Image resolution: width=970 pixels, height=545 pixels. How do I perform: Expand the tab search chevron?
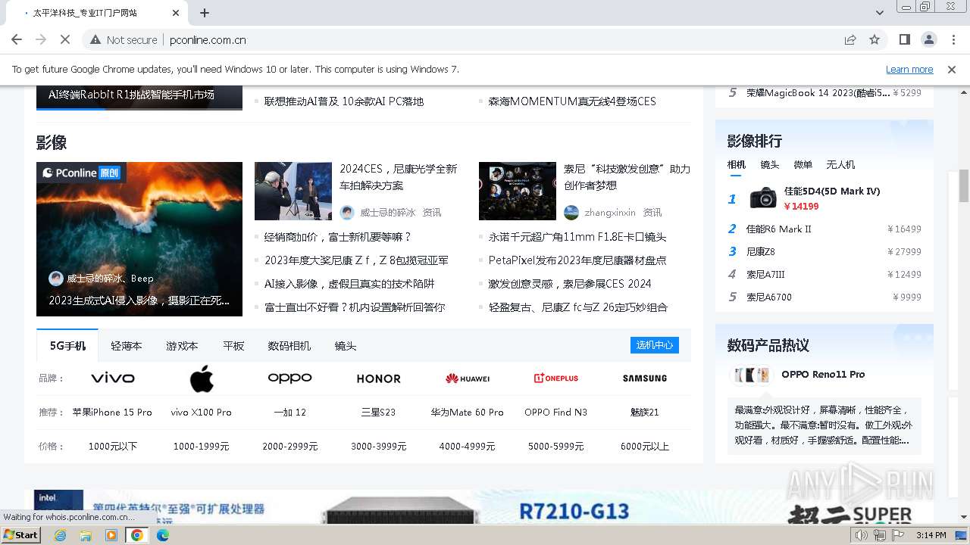click(x=880, y=13)
